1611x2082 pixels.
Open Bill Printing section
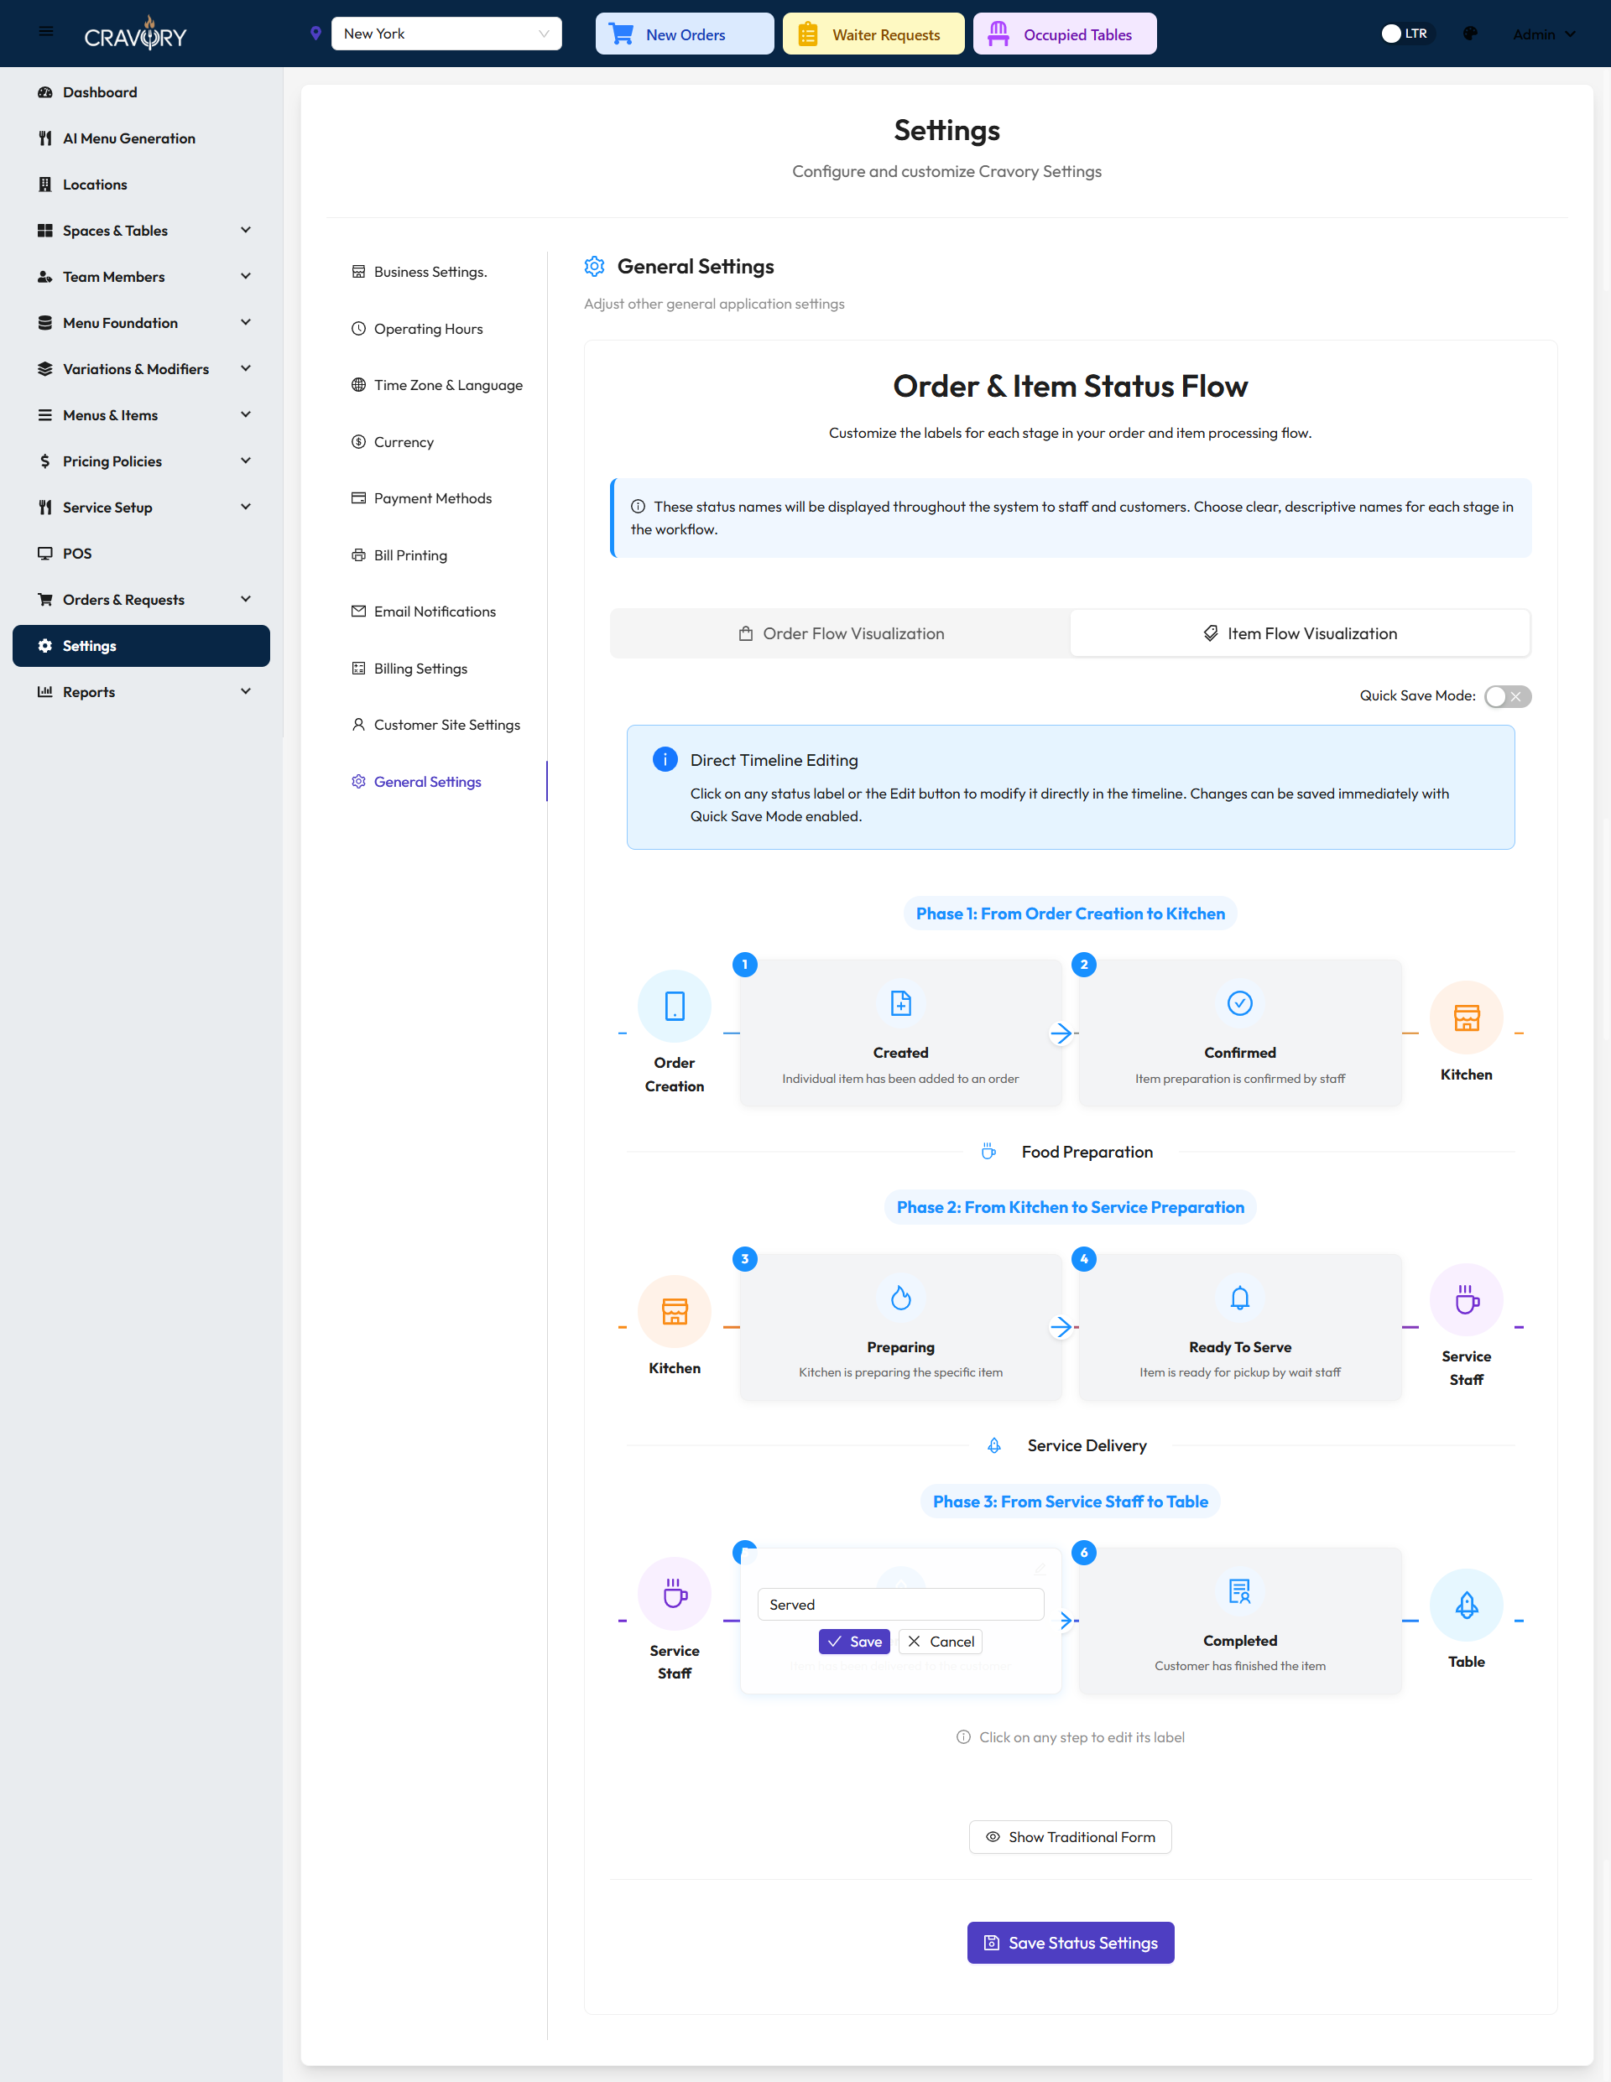pos(399,556)
